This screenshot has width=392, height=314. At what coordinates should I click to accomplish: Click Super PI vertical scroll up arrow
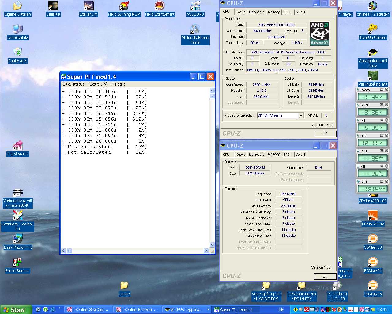coord(212,90)
